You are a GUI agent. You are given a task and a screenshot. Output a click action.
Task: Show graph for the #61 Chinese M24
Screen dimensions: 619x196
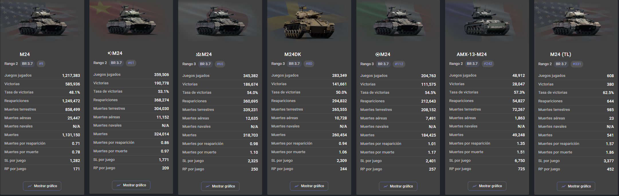[131, 185]
